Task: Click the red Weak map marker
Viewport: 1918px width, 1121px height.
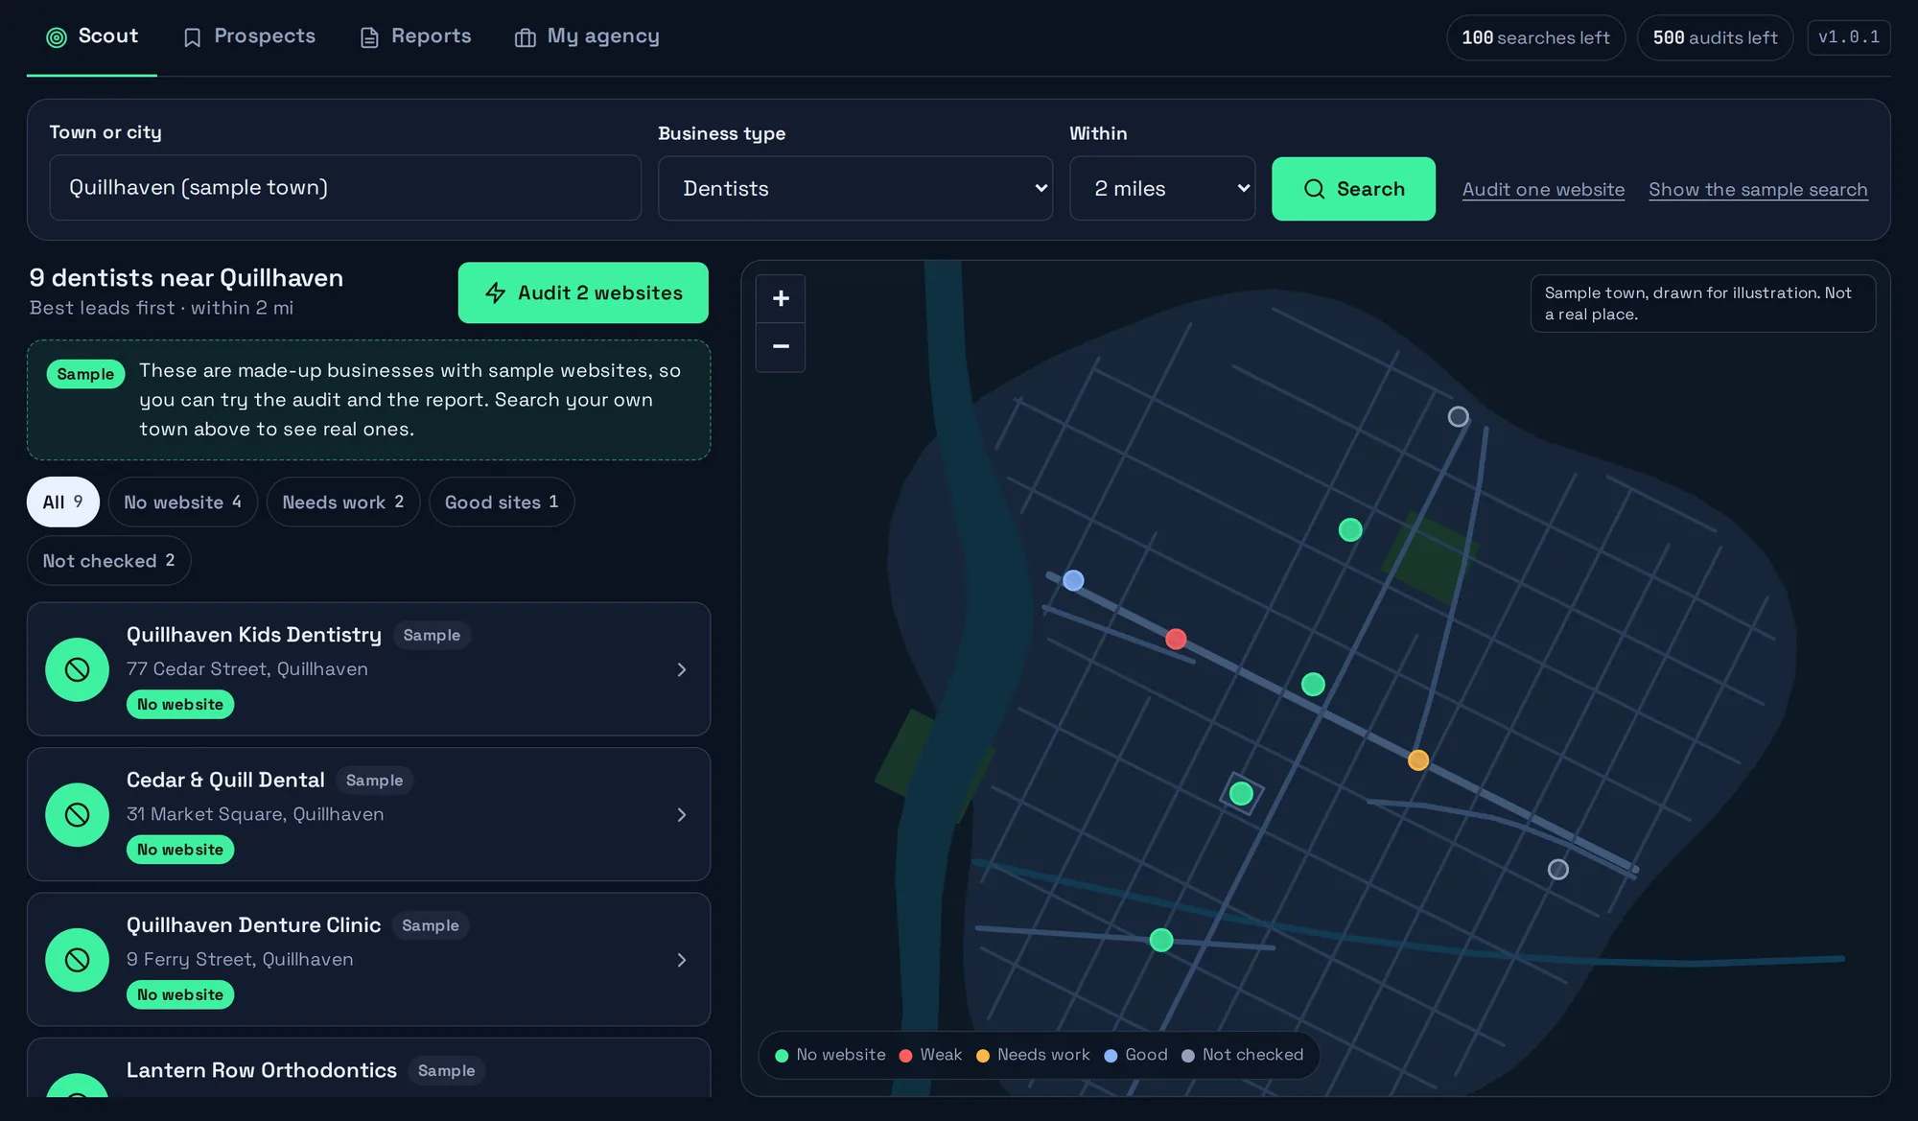Action: pyautogui.click(x=1176, y=639)
